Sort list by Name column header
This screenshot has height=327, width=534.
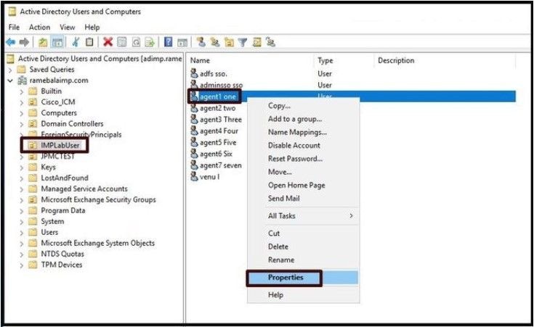251,60
